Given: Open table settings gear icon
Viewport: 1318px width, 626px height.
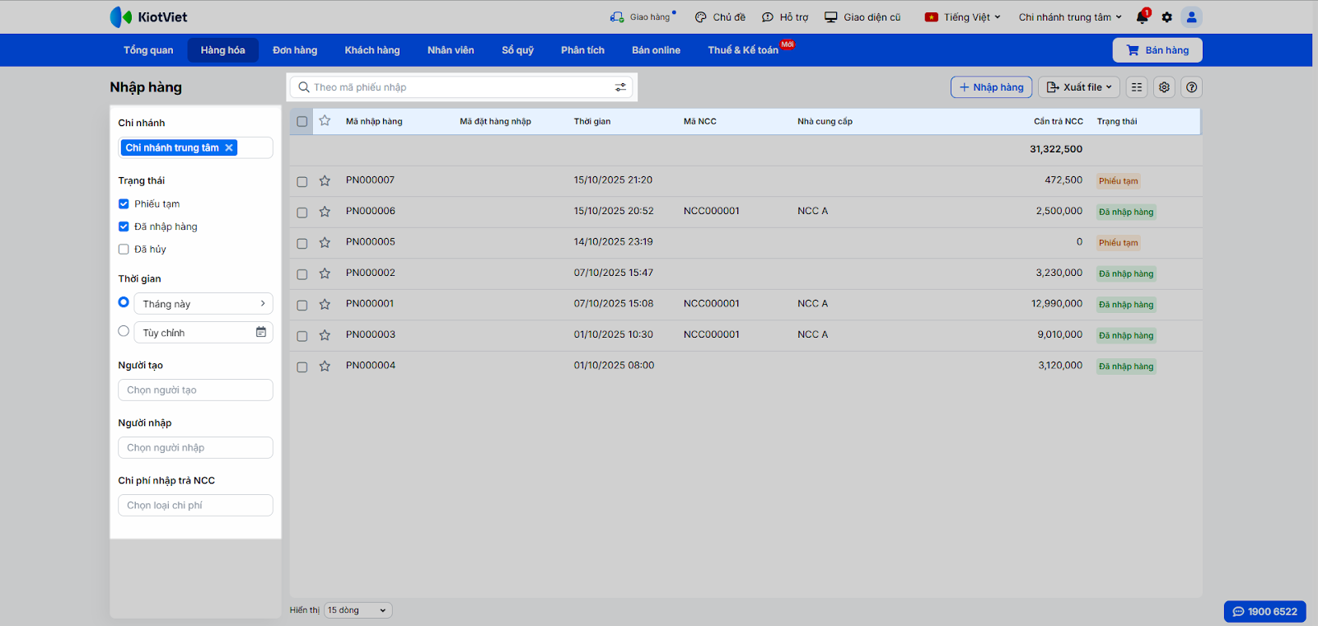Looking at the screenshot, I should pos(1164,87).
